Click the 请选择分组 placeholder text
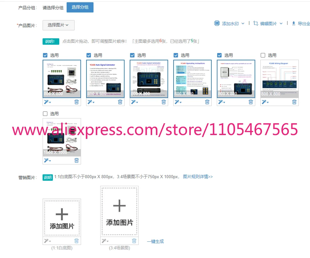Screen dimensions: 310x258 tap(53, 8)
